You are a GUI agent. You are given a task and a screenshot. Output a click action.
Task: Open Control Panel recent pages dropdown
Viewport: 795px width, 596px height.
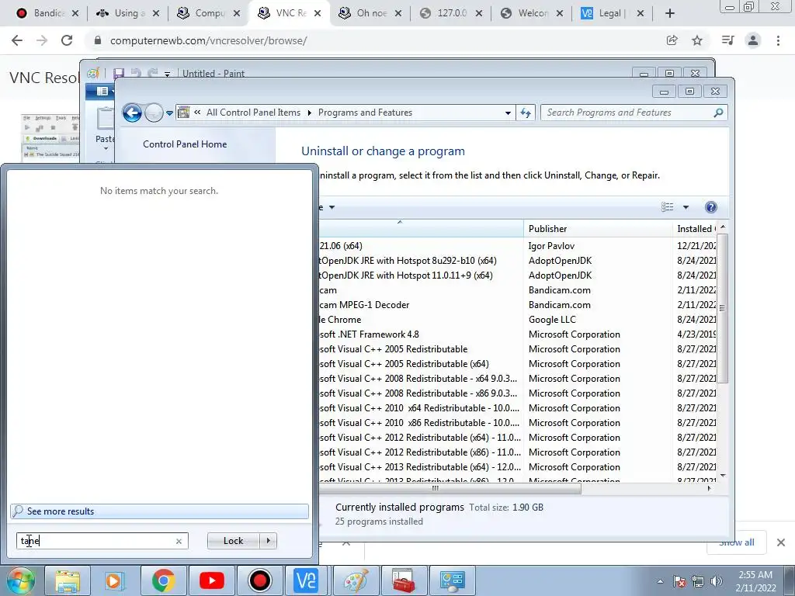point(169,113)
